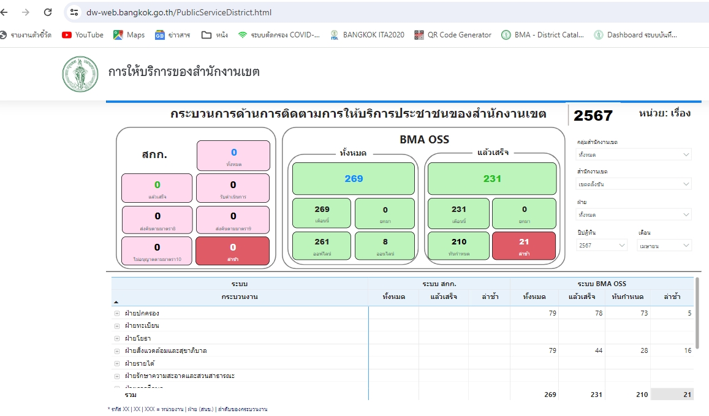Click the browser reload icon
The height and width of the screenshot is (416, 709).
tap(48, 12)
